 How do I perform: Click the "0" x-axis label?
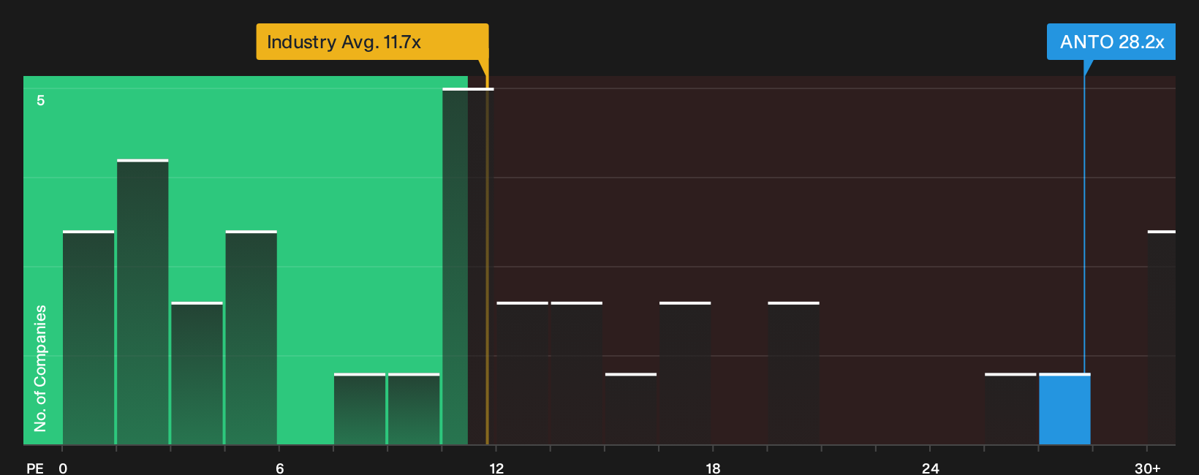[x=63, y=468]
